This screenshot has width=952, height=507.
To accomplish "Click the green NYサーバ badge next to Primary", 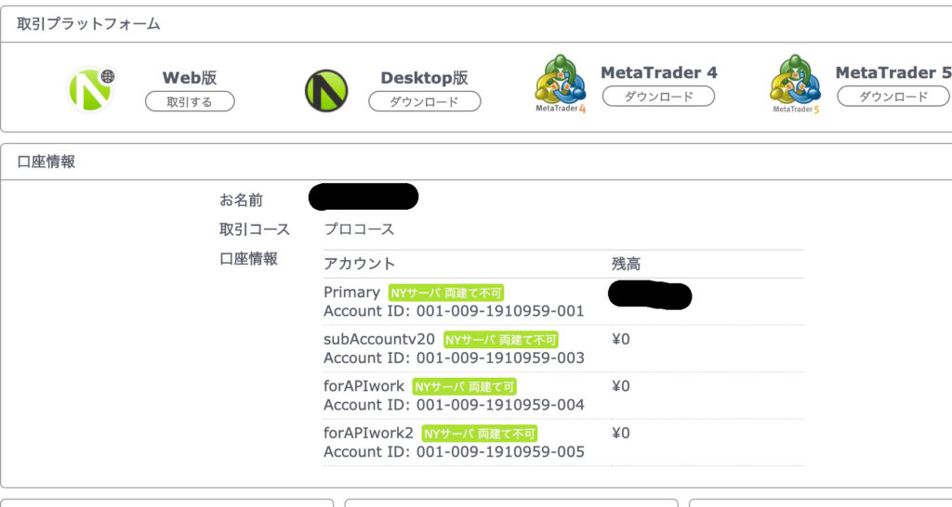I will click(446, 292).
